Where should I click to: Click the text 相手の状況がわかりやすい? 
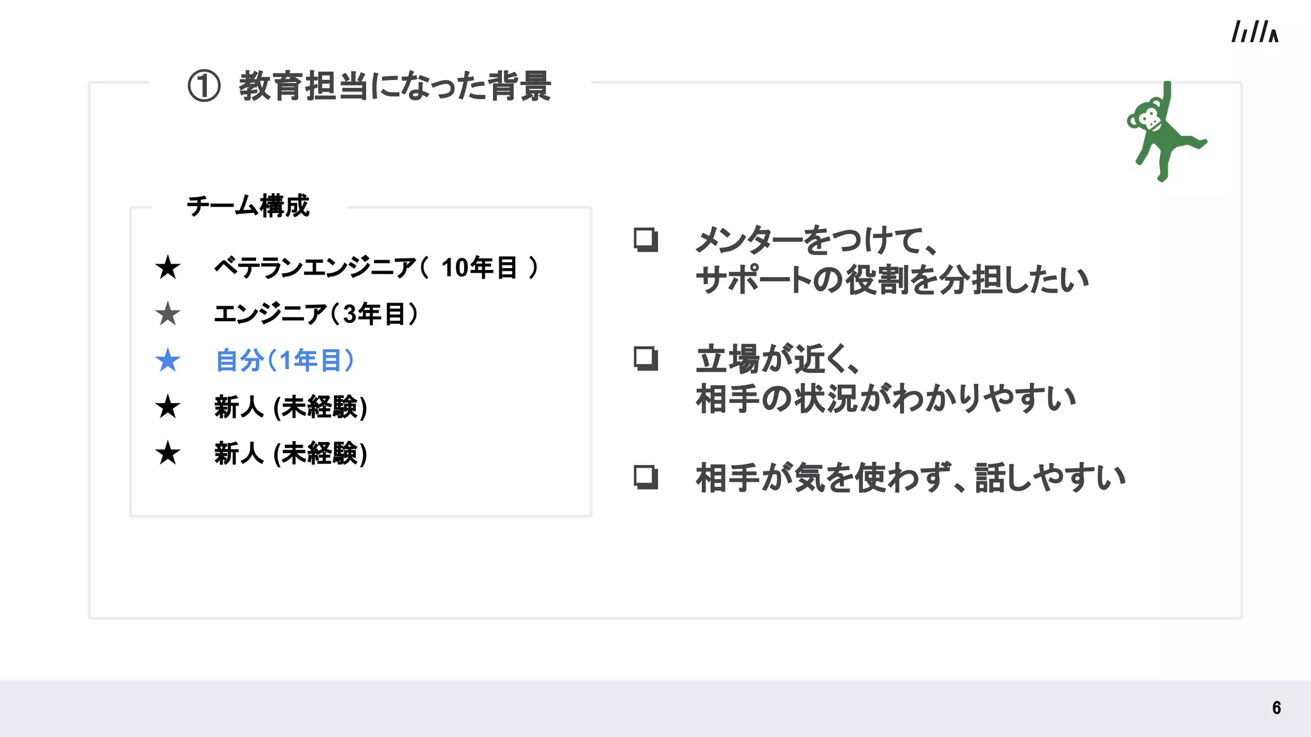886,399
